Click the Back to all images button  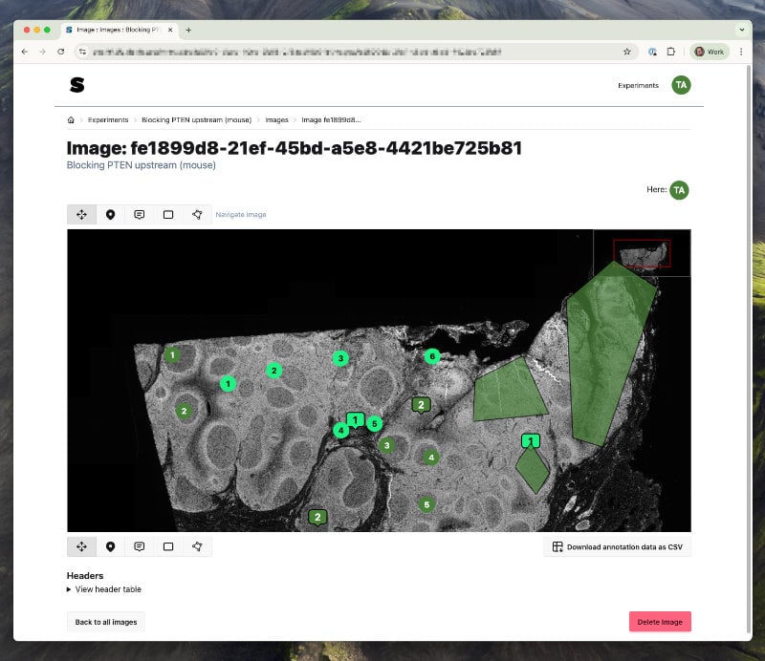click(x=105, y=622)
